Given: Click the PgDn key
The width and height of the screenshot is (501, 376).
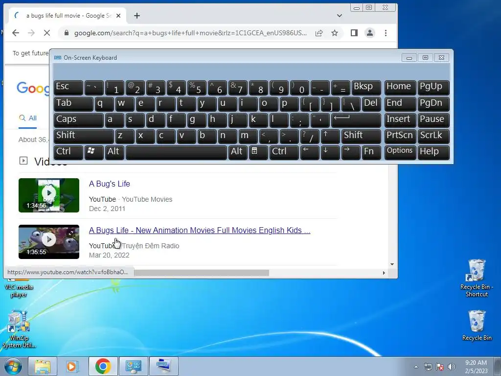Looking at the screenshot, I should (x=433, y=104).
